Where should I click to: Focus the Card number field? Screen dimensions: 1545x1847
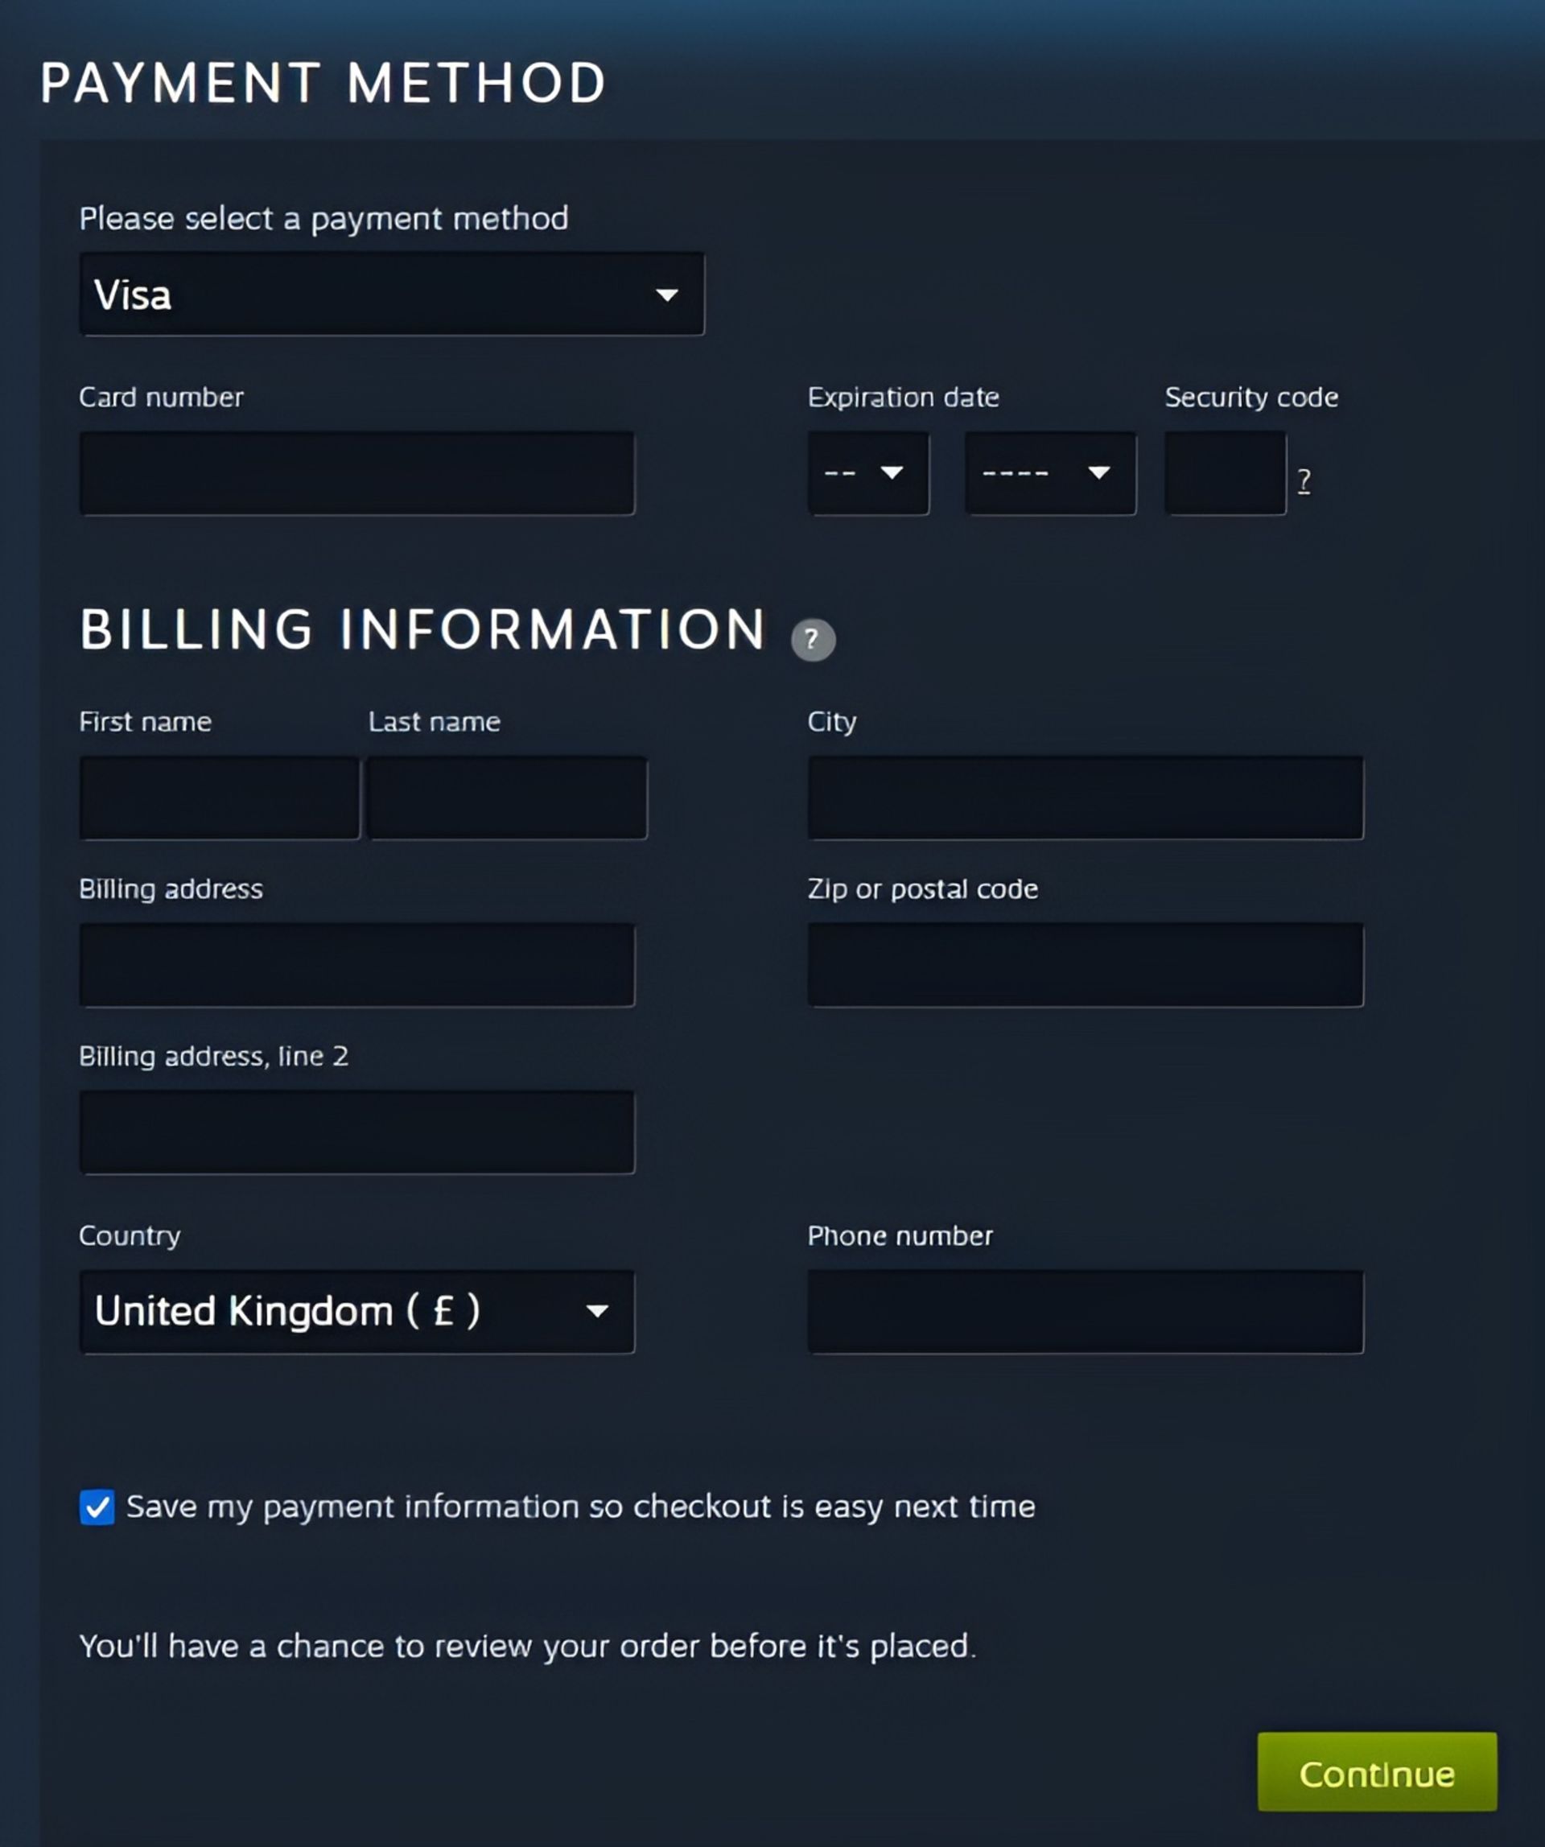356,473
